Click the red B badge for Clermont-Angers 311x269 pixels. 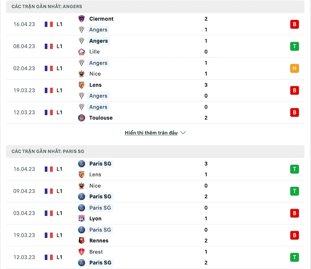click(295, 24)
